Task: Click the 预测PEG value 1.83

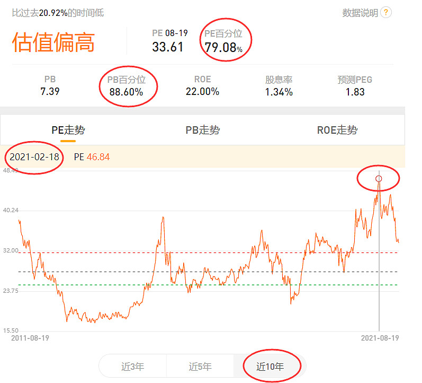Action: click(x=355, y=92)
